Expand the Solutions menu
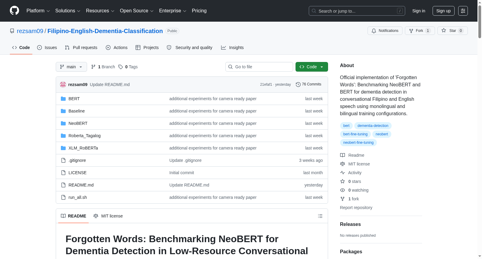482x259 pixels. tap(68, 11)
